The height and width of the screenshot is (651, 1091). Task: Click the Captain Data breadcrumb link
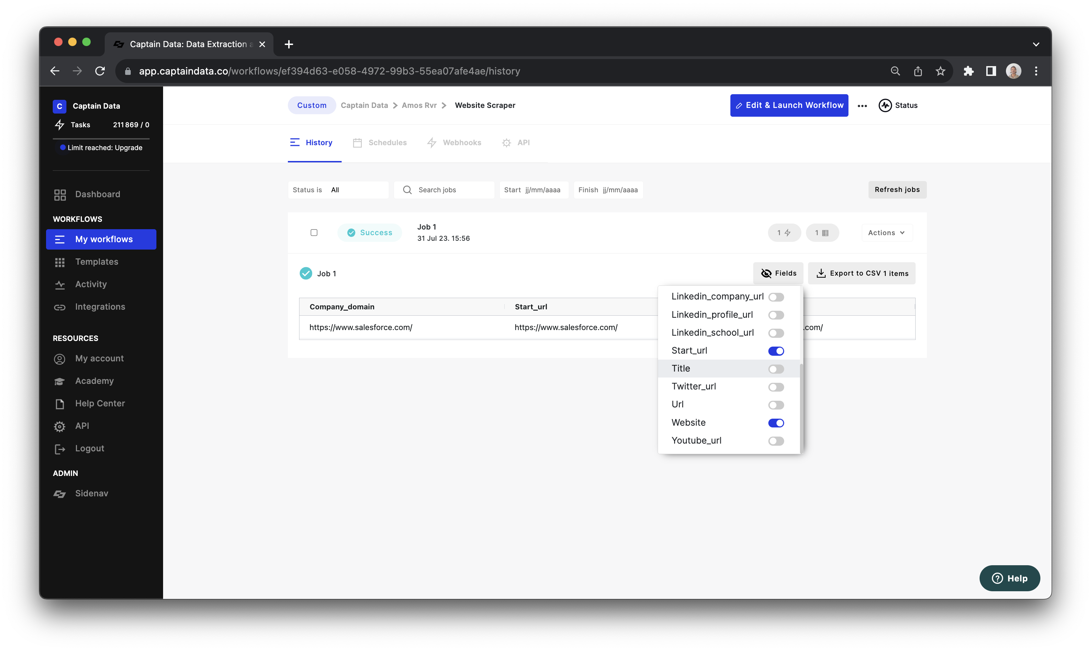pos(364,105)
